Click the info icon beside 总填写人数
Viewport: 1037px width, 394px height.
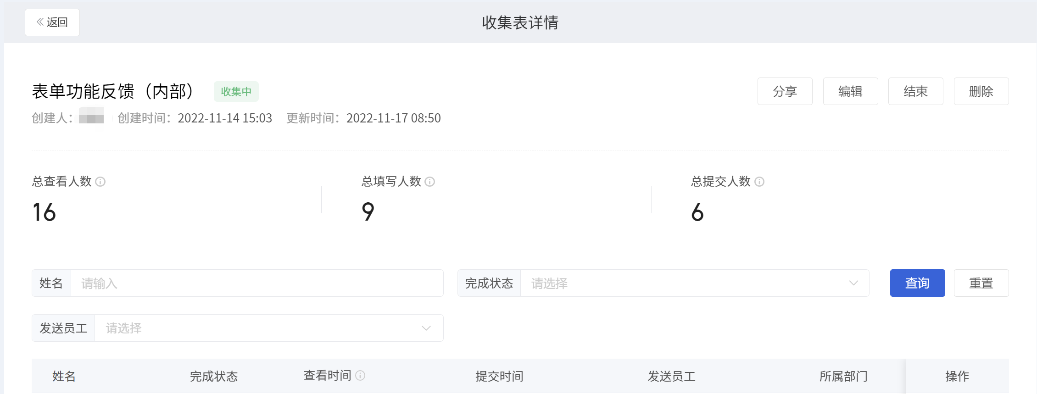tap(429, 182)
